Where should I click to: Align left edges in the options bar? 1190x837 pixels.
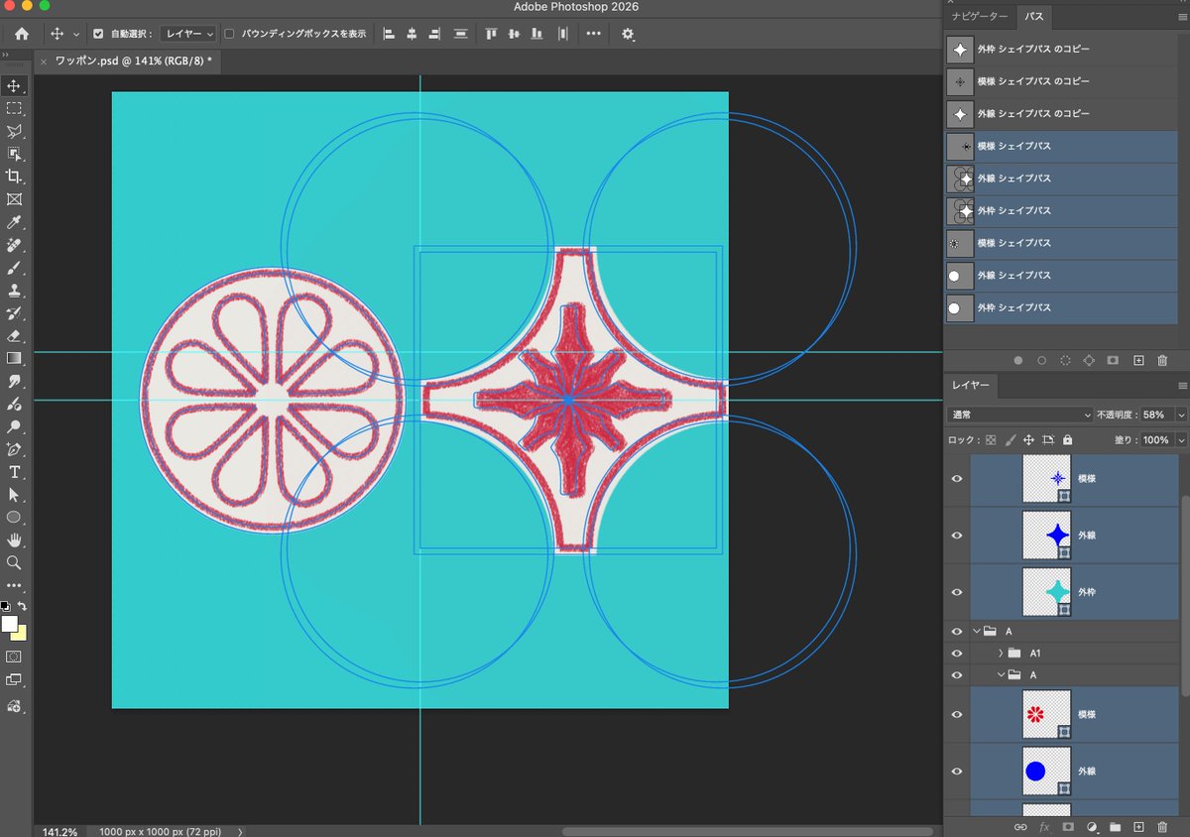[x=389, y=34]
